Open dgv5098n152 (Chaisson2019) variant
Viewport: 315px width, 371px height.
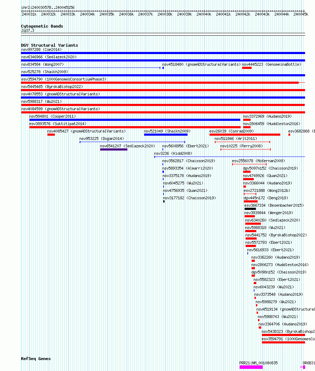(x=279, y=272)
